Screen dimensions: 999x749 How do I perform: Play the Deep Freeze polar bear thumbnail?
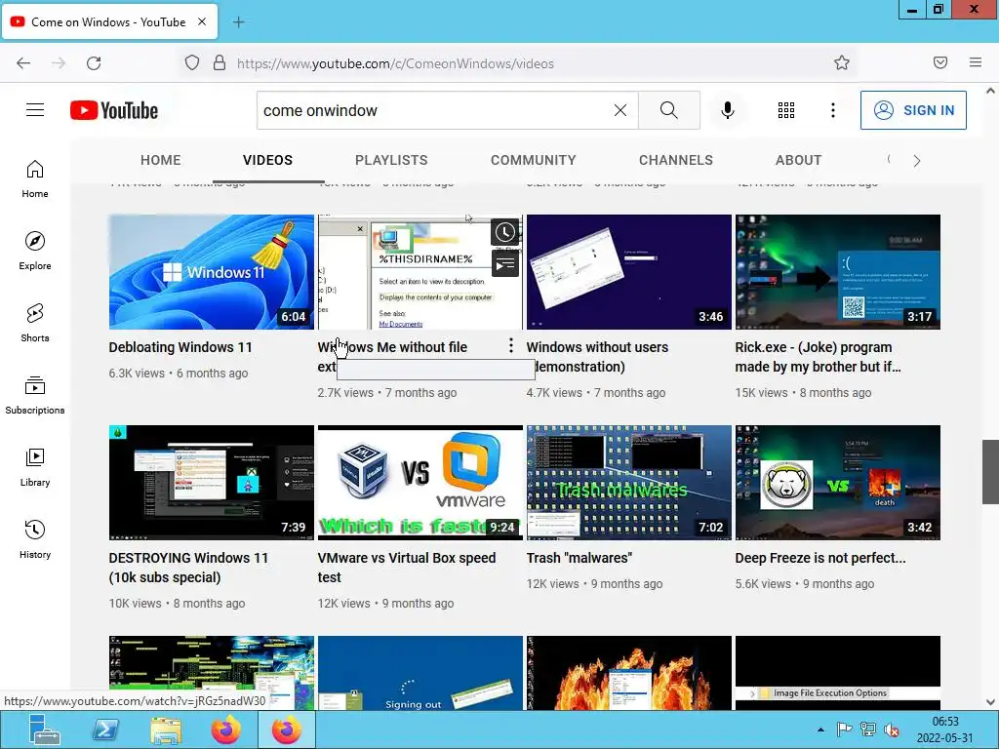[x=838, y=483]
